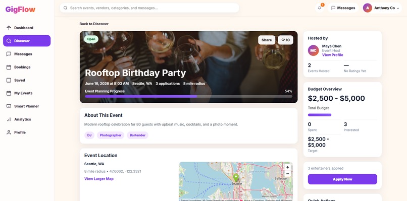407x201 pixels.
Task: Share the Rooftop Birthday Party event
Action: point(267,40)
